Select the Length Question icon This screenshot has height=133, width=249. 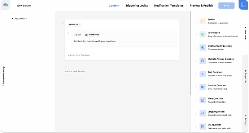point(203,113)
